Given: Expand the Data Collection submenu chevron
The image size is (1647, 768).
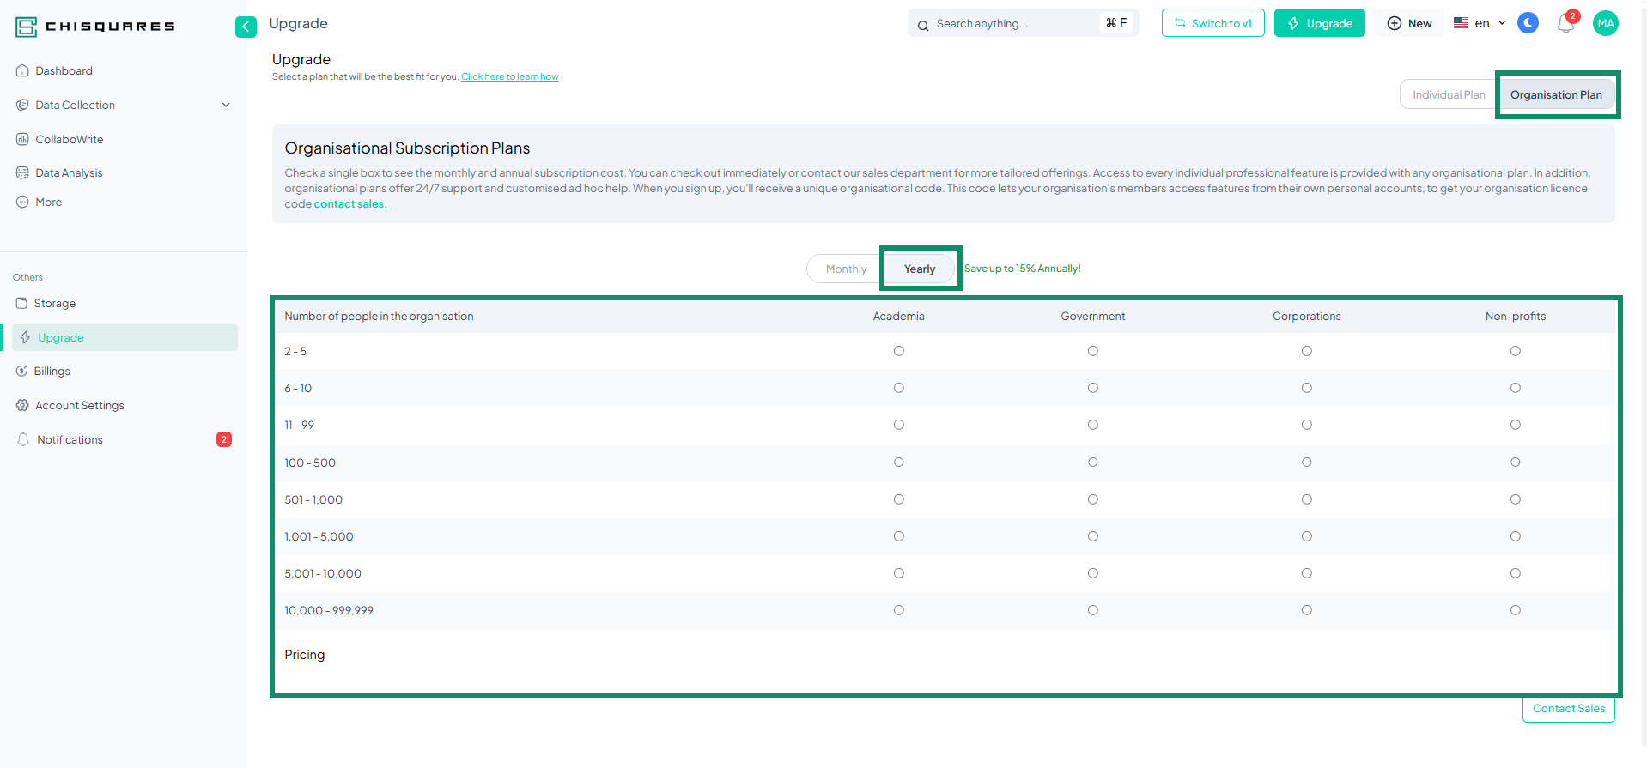Looking at the screenshot, I should click(x=226, y=105).
